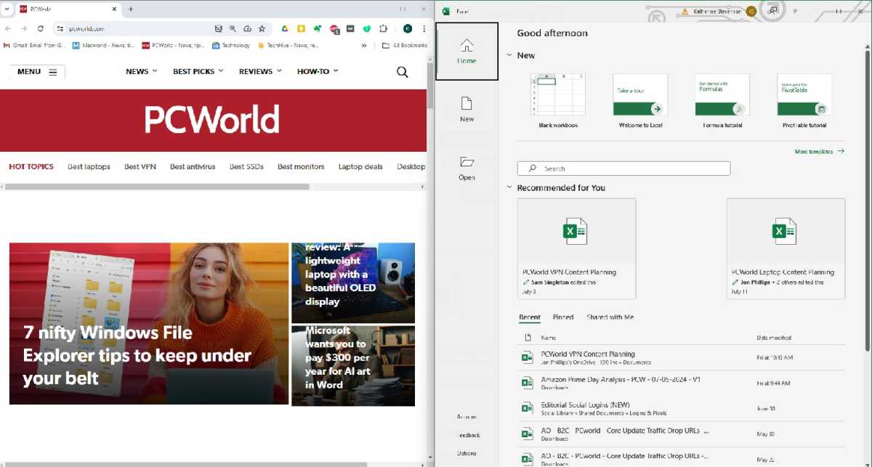Open the PCWorld MENU hamburger button
872x467 pixels.
pos(37,72)
